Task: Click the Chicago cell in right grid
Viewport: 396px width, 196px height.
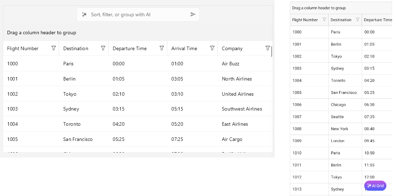Action: tap(338, 105)
